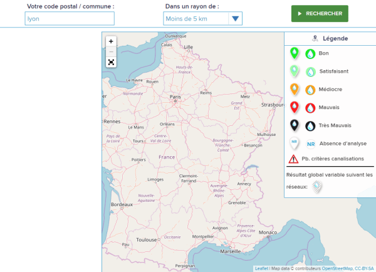The width and height of the screenshot is (376, 272).
Task: Click on Paris on the map
Action: click(x=175, y=97)
